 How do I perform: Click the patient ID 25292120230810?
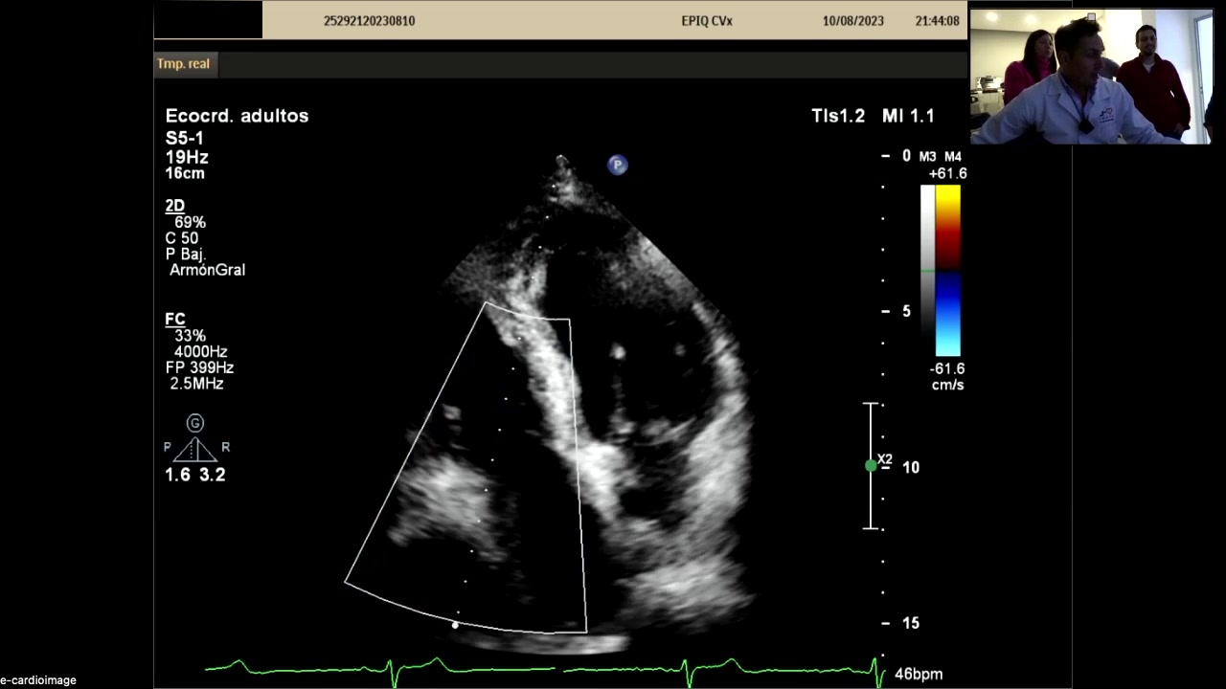pos(369,21)
